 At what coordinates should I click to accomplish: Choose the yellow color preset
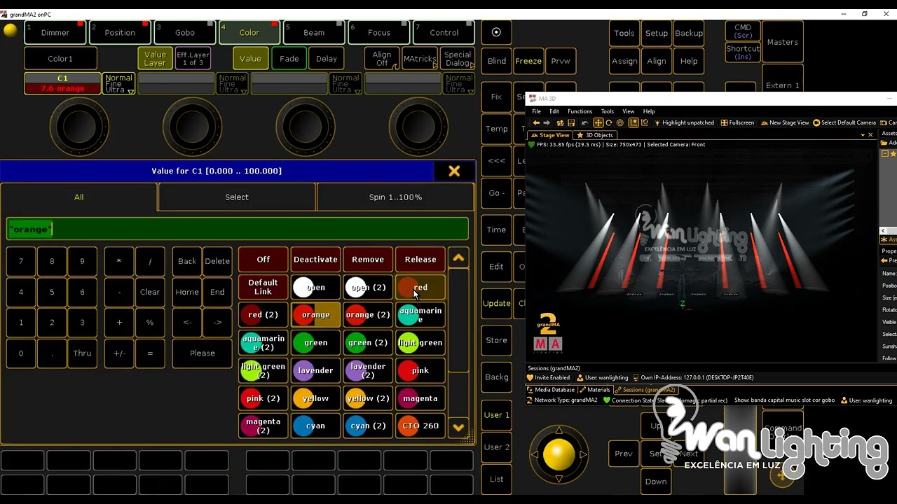click(x=315, y=398)
